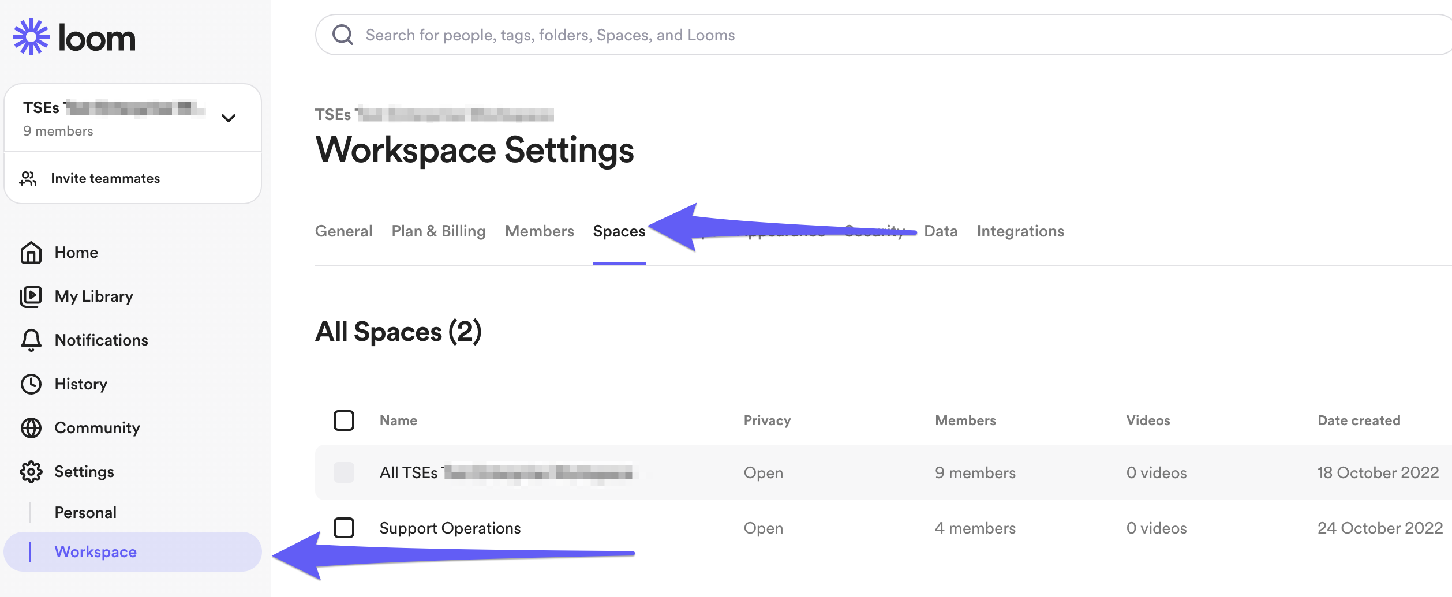This screenshot has width=1452, height=597.
Task: Click the Community globe icon
Action: 31,428
